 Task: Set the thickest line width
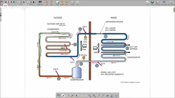click(24, 2)
